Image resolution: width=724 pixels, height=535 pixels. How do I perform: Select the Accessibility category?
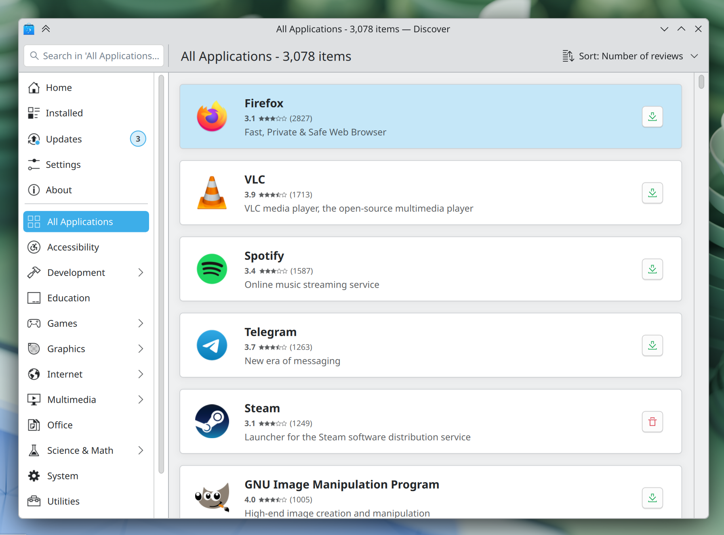(x=73, y=247)
